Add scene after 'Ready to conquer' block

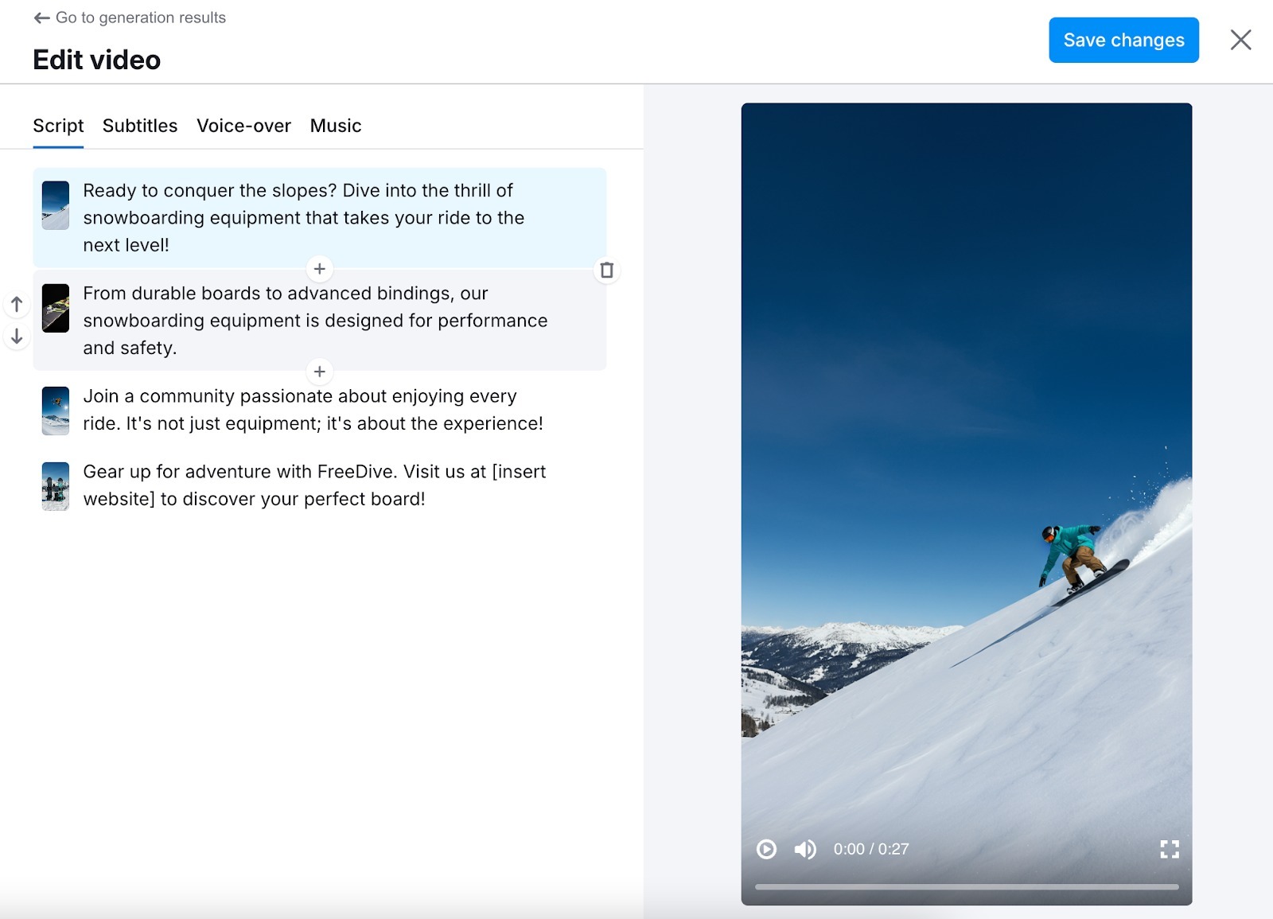319,269
